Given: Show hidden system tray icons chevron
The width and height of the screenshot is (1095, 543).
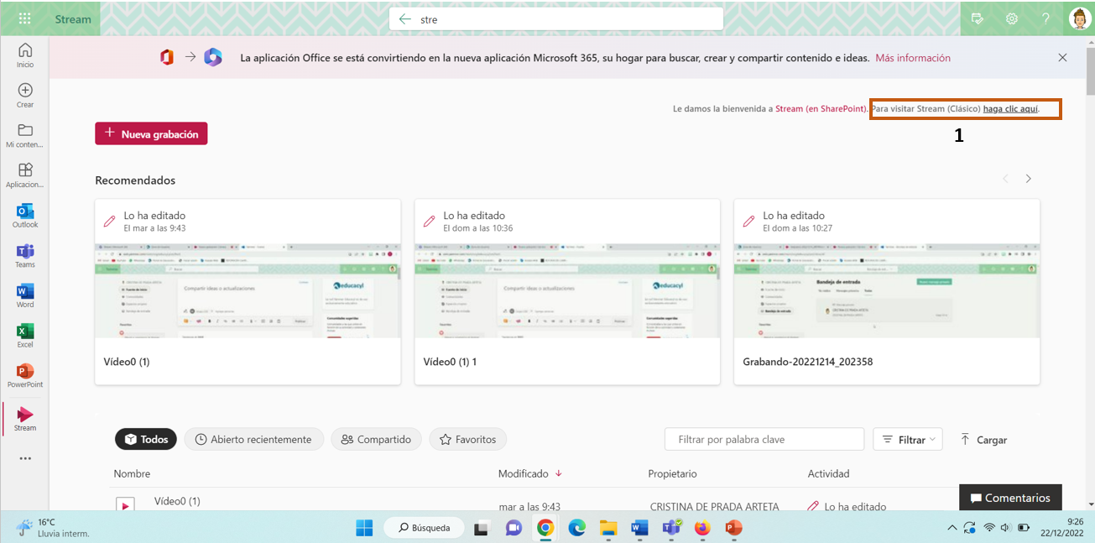Looking at the screenshot, I should 952,528.
